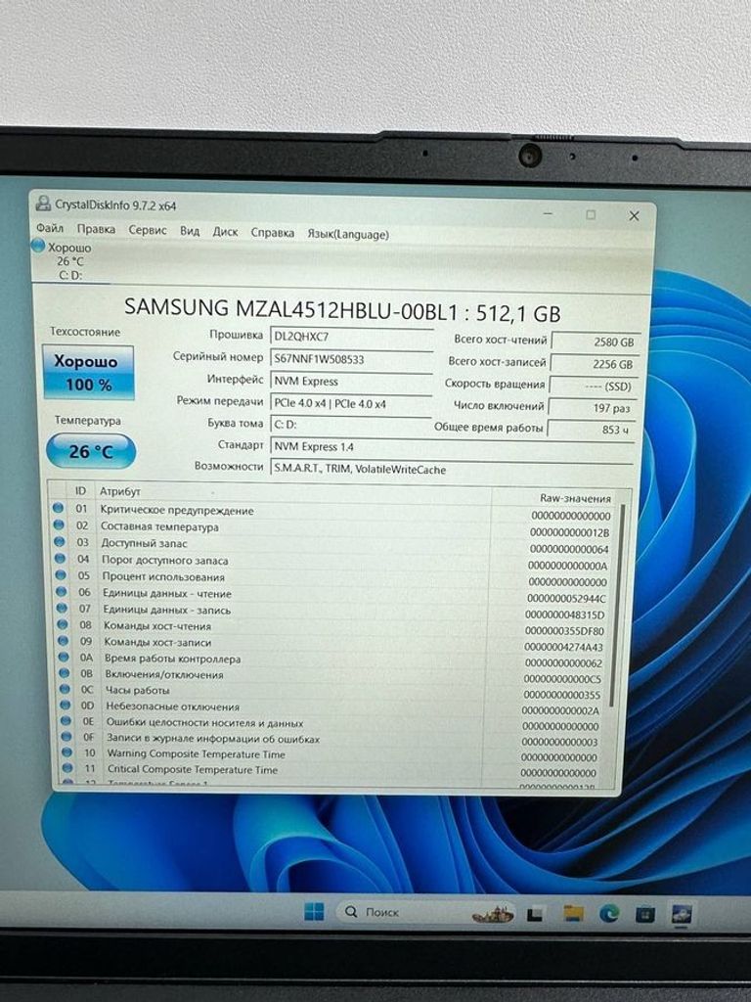Click status dot of Небезопасные отключения row
The height and width of the screenshot is (1002, 751).
(66, 705)
